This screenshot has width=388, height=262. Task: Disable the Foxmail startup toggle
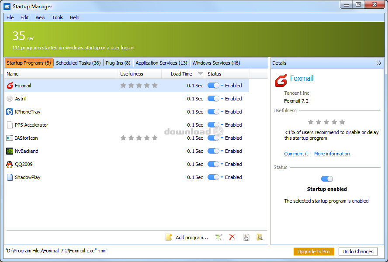click(213, 86)
